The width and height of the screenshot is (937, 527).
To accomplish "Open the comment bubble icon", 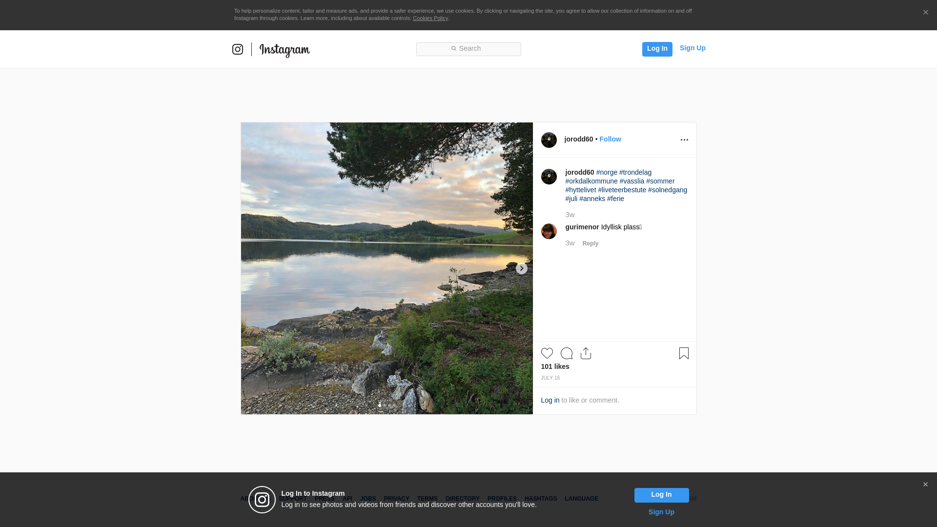I will [567, 353].
